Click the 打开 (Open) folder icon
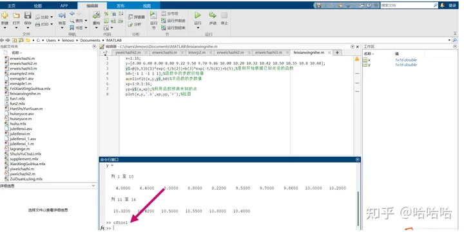 pos(16,15)
